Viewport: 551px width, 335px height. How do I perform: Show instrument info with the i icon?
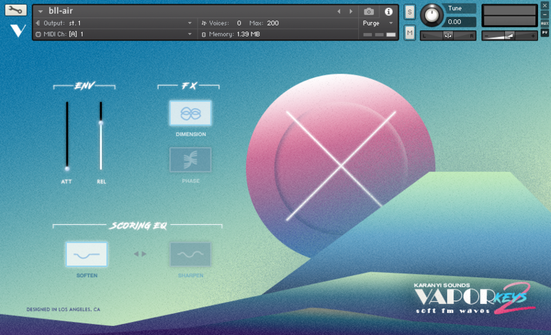pyautogui.click(x=388, y=12)
